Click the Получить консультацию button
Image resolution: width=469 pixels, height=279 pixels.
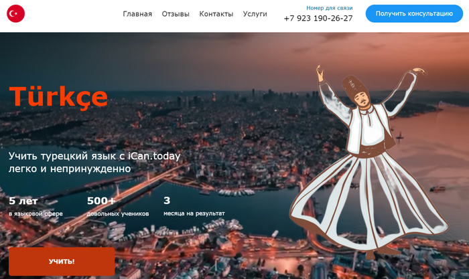414,13
